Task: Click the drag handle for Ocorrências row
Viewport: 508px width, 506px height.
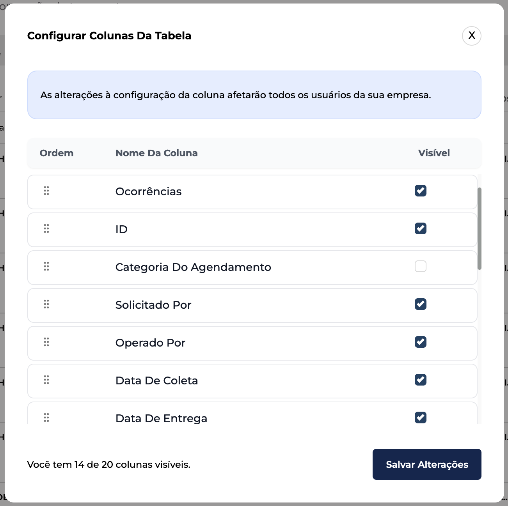Action: (x=46, y=191)
